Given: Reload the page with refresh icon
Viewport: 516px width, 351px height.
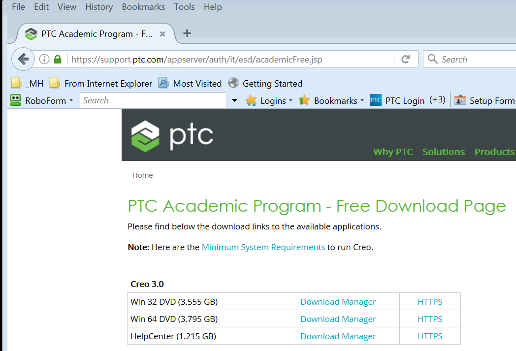Looking at the screenshot, I should pyautogui.click(x=405, y=59).
